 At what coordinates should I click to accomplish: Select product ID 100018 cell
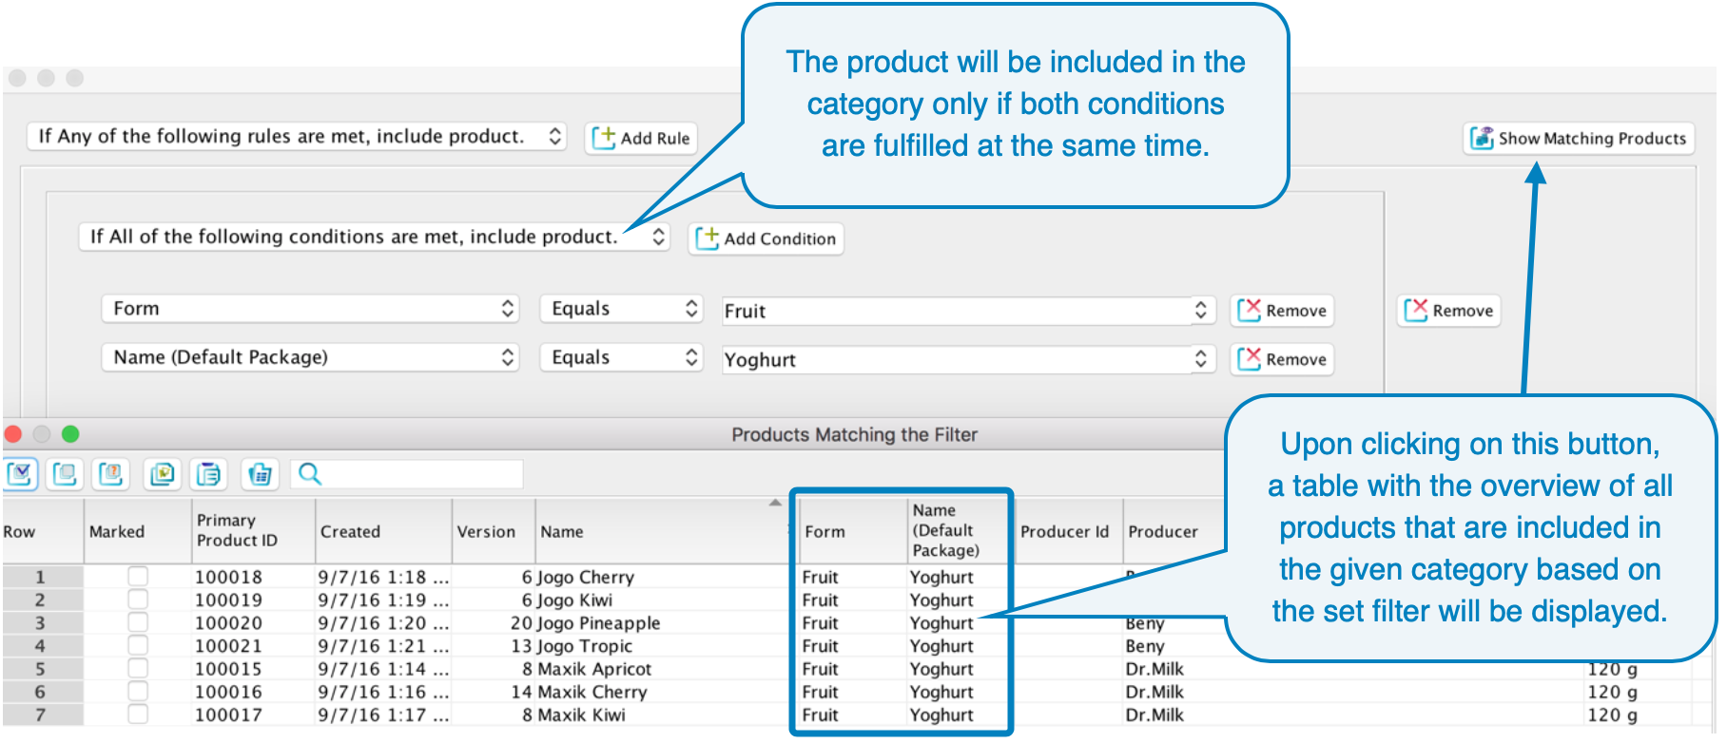pyautogui.click(x=253, y=577)
